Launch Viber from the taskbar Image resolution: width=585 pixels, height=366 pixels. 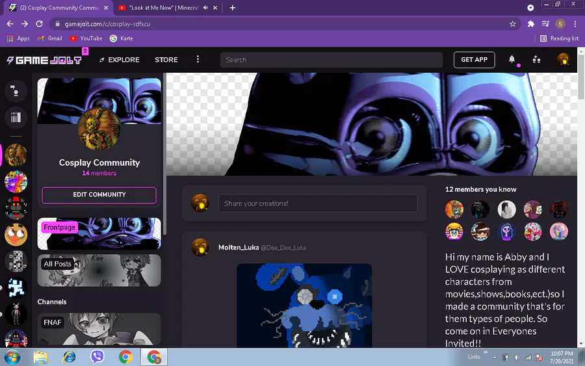(x=97, y=357)
